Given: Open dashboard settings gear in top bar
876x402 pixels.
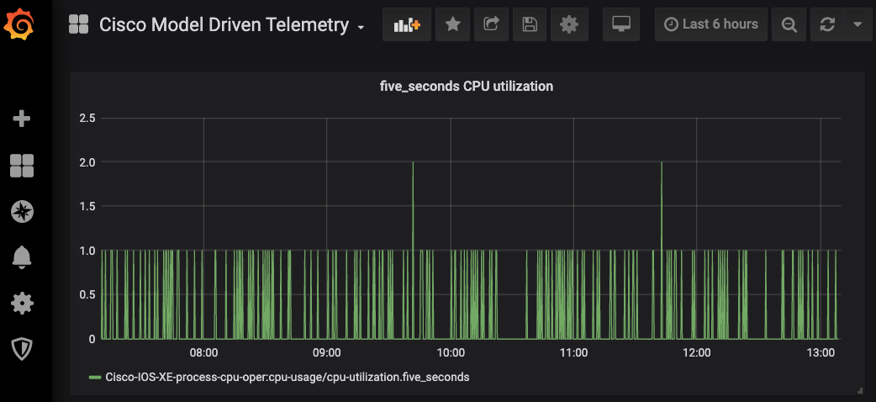Looking at the screenshot, I should pyautogui.click(x=569, y=25).
